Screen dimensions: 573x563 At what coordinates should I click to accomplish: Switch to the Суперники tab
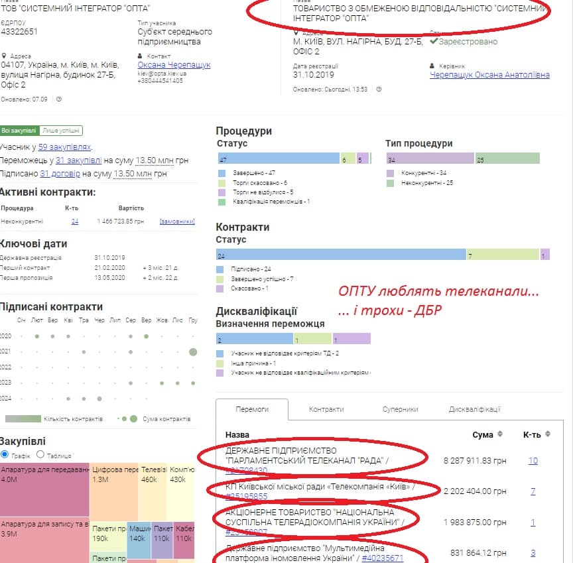pos(400,410)
